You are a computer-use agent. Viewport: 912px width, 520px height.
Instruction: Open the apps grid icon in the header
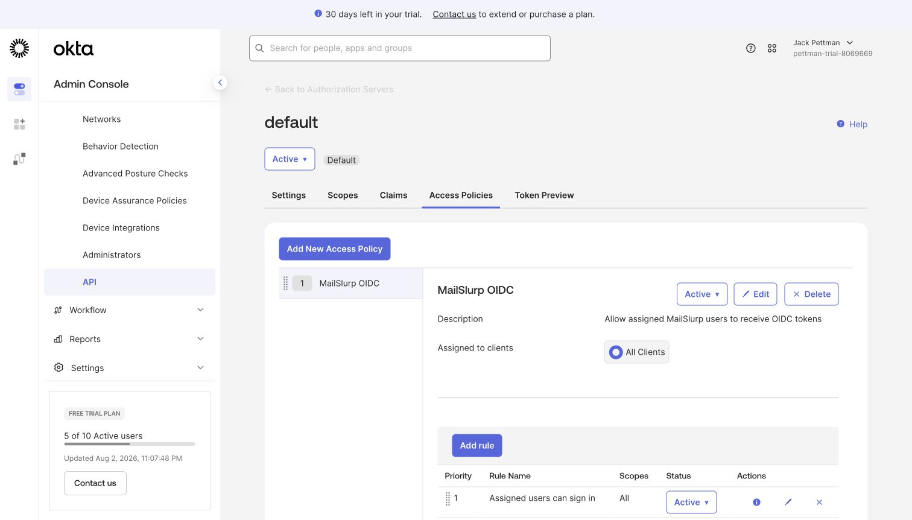click(772, 48)
